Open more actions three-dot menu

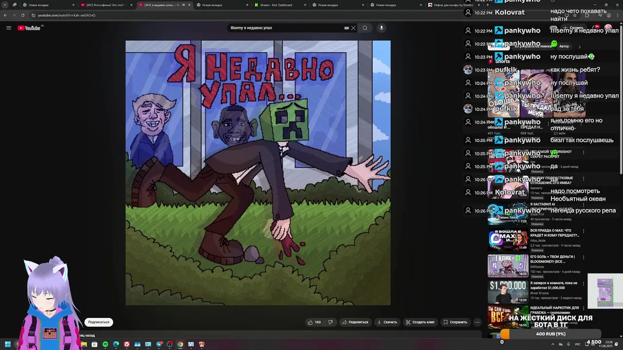[477, 322]
